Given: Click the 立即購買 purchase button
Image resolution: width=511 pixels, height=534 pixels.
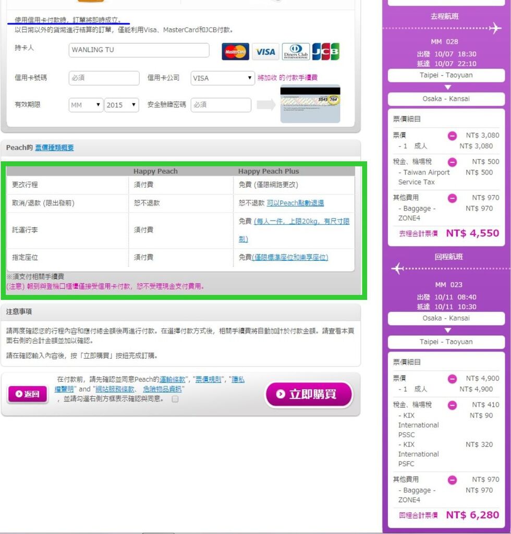Looking at the screenshot, I should click(309, 394).
